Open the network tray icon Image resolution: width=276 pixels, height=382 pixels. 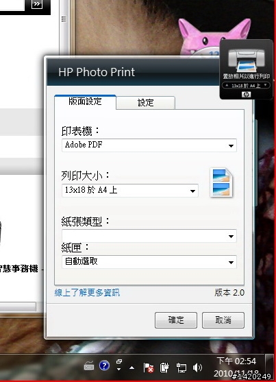tap(181, 368)
